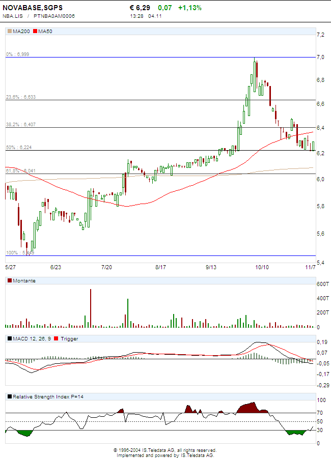Click the Implemented and powered by line
Image resolution: width=331 pixels, height=458 pixels.
click(x=165, y=455)
